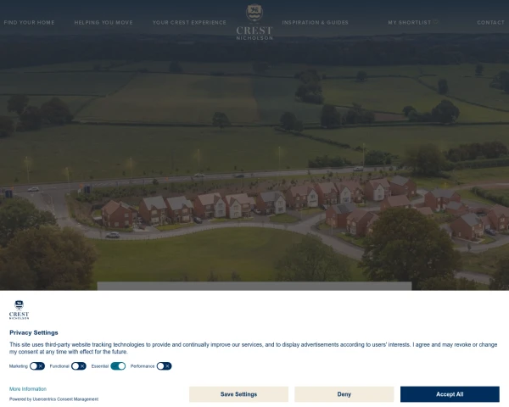Click the Crest Nicholson header logo
509x407 pixels.
255,22
